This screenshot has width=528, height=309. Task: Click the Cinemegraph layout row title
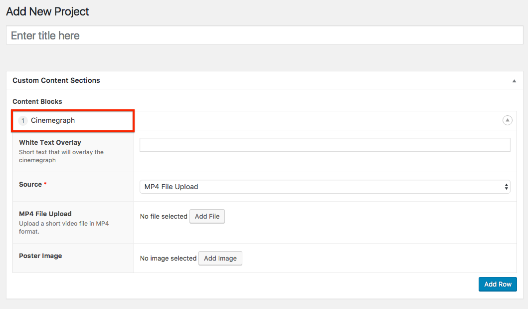tap(53, 120)
